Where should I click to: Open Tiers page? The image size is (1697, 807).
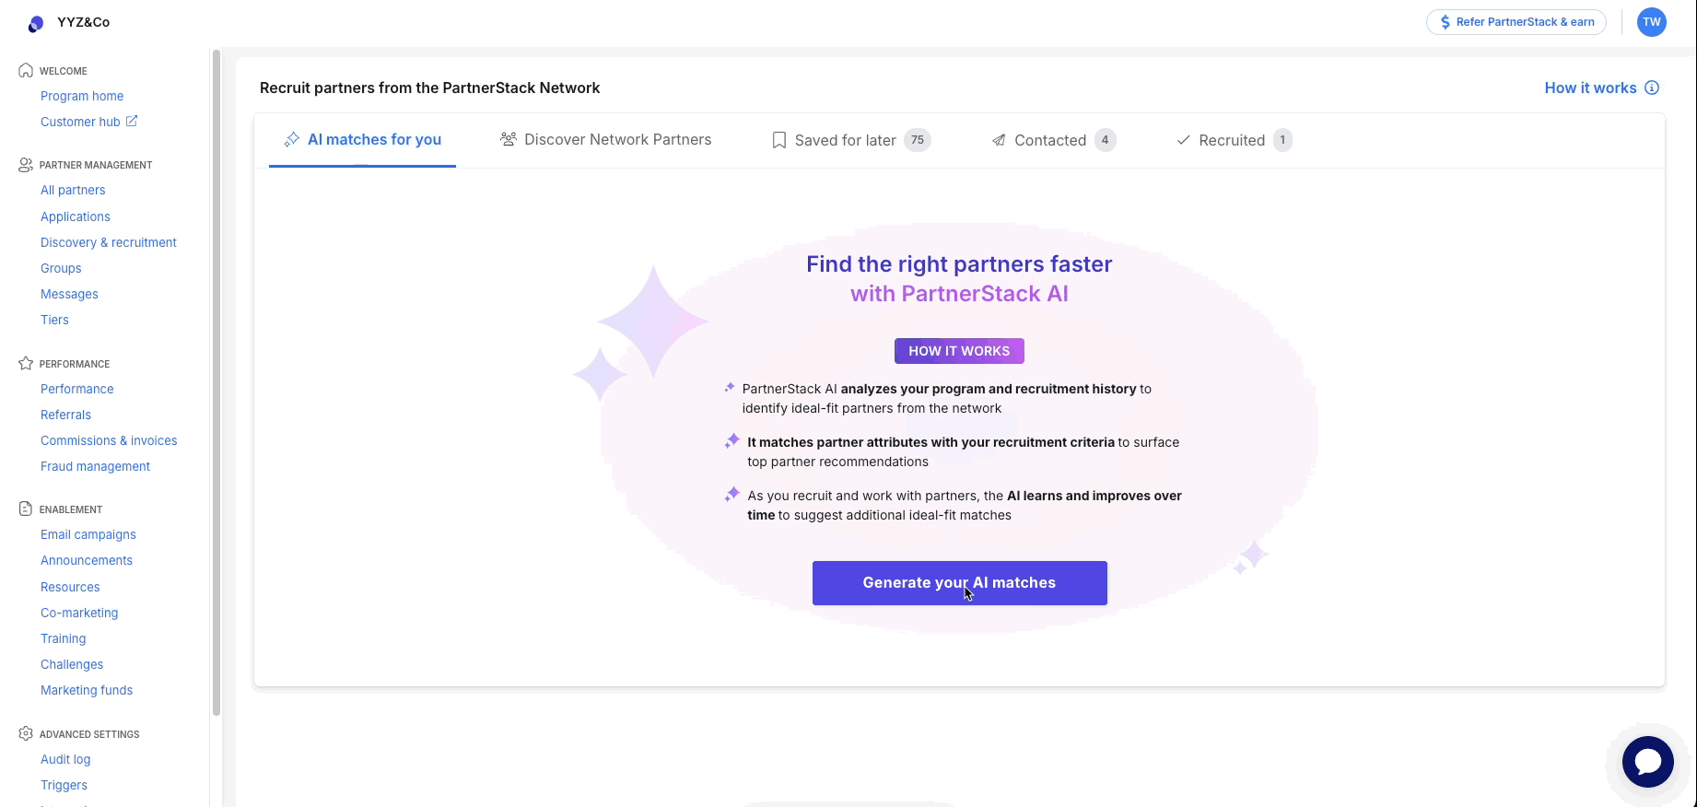click(54, 320)
